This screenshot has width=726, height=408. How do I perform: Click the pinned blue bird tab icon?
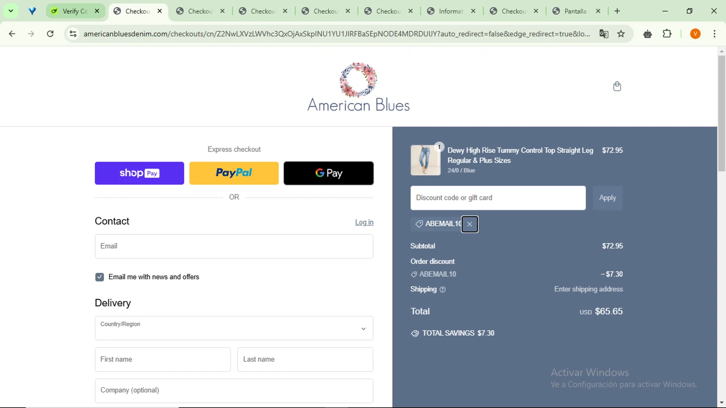click(x=32, y=11)
